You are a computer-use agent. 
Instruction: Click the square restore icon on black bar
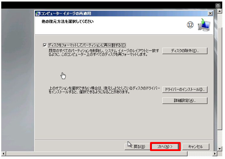click(218, 6)
